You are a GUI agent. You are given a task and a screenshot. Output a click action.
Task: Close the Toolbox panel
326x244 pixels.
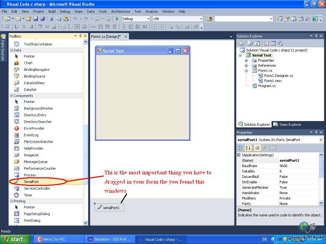pyautogui.click(x=85, y=36)
